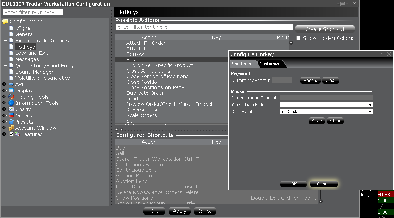Toggle the Features checkbox in tree

coord(11,134)
